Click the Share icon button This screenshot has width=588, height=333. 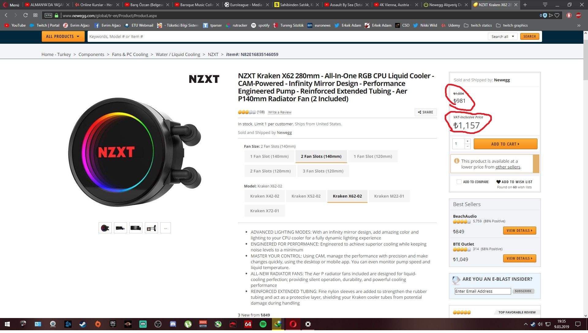click(x=425, y=112)
